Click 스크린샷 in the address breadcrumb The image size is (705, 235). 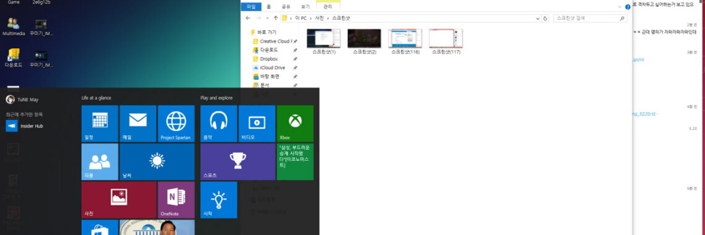341,19
